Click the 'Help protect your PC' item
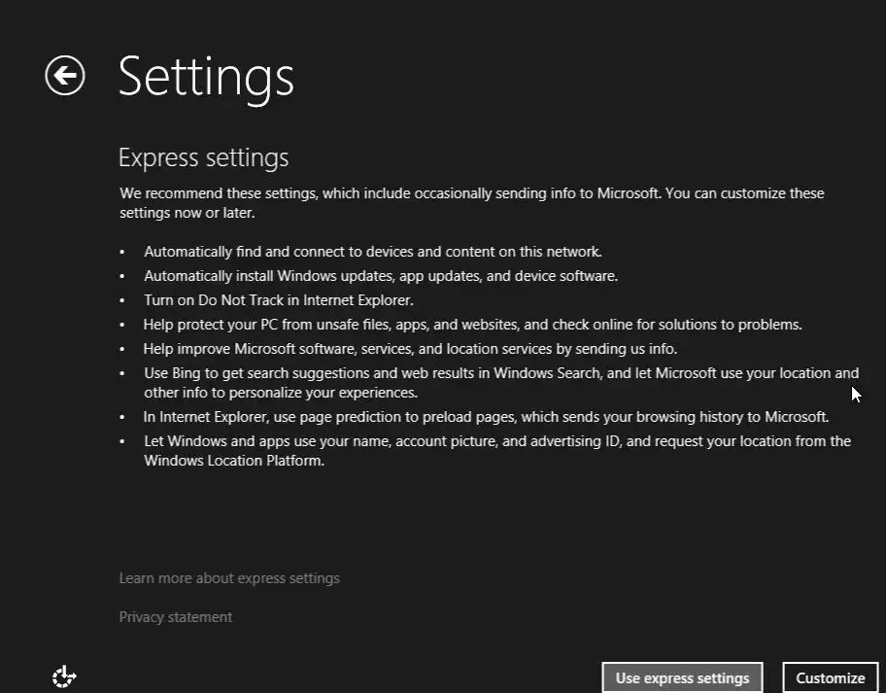The width and height of the screenshot is (886, 693). tap(472, 325)
